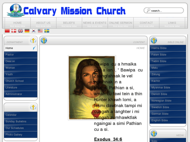Open the Falam Bible link
This screenshot has width=190, height=142.
(x=168, y=55)
